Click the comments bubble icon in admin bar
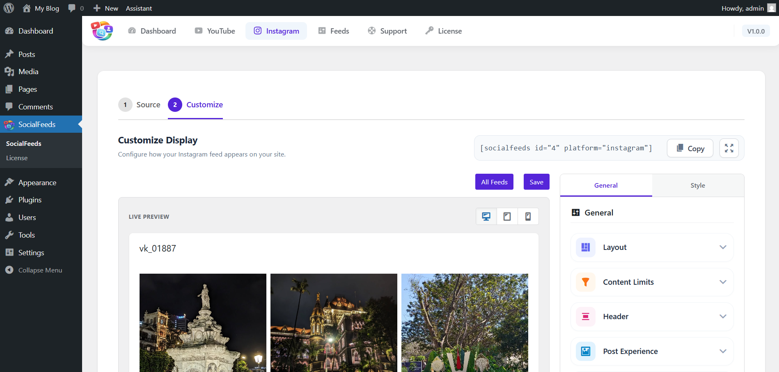Image resolution: width=779 pixels, height=372 pixels. [72, 8]
